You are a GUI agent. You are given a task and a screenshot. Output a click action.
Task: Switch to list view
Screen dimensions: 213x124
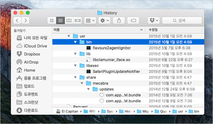click(x=61, y=20)
